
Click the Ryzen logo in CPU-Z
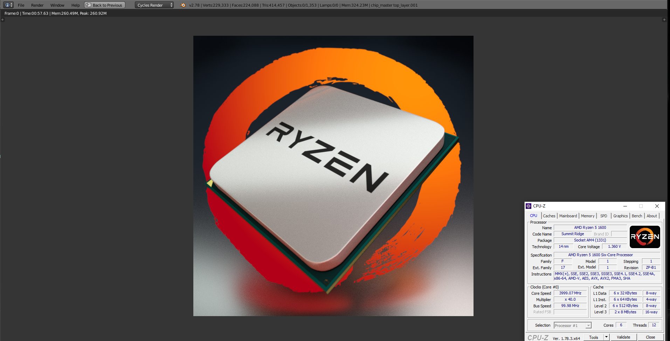[x=645, y=237]
